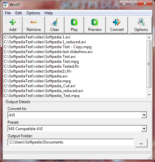The height and width of the screenshot is (162, 155).
Task: Open the Help menu
Action: (49, 13)
